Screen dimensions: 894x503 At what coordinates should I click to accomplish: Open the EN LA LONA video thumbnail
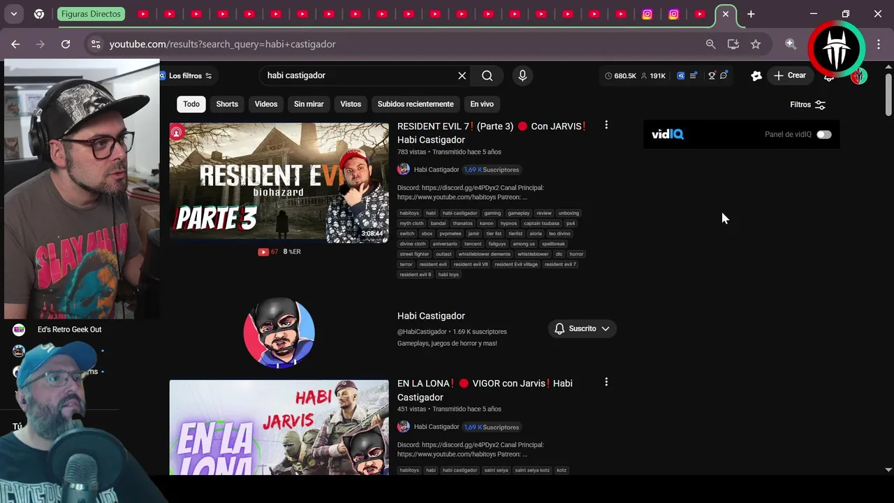pyautogui.click(x=279, y=428)
